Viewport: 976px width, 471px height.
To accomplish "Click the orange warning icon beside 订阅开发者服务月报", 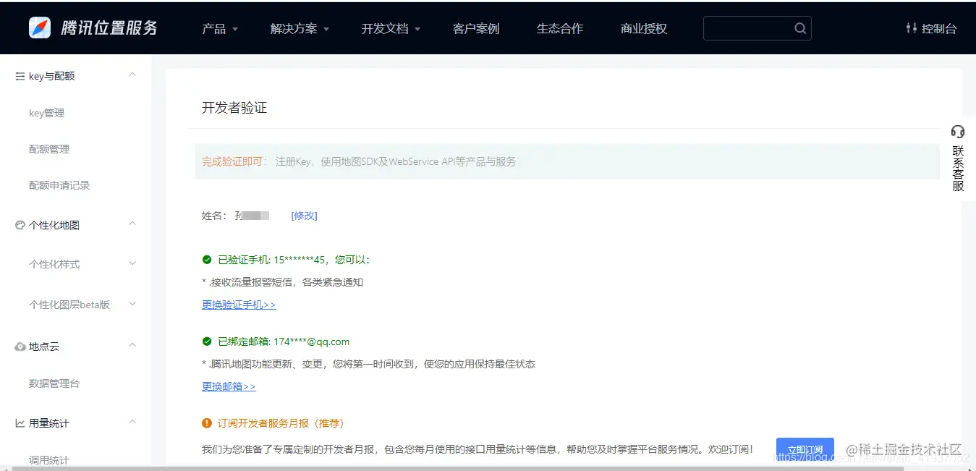I will [207, 423].
